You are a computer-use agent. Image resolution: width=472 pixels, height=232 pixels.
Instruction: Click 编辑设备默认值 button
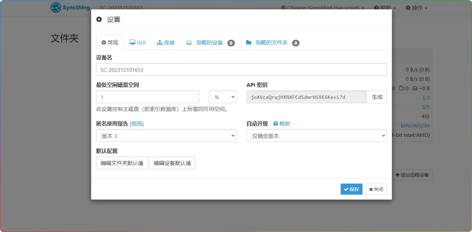[x=172, y=163]
